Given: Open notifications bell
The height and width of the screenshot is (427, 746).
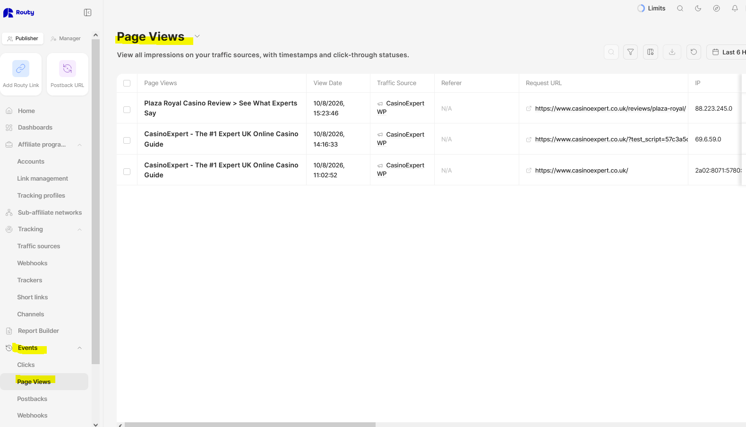Looking at the screenshot, I should (x=735, y=8).
